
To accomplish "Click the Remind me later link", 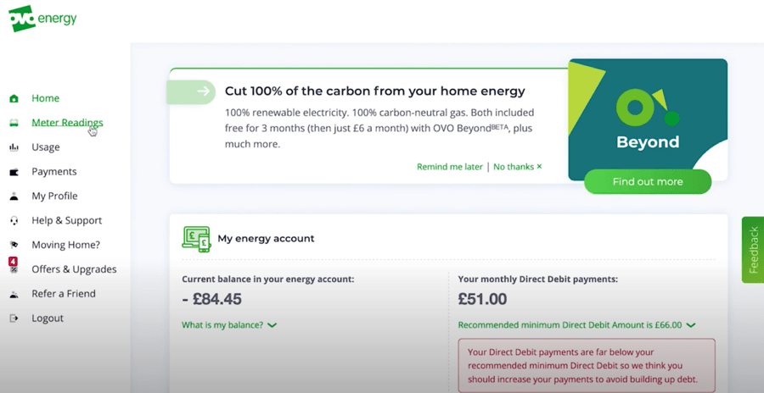I will click(449, 167).
